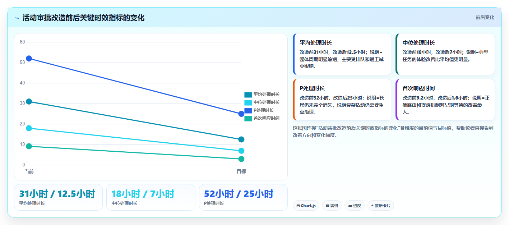Click the 平均处理时长 legend color box

point(248,95)
